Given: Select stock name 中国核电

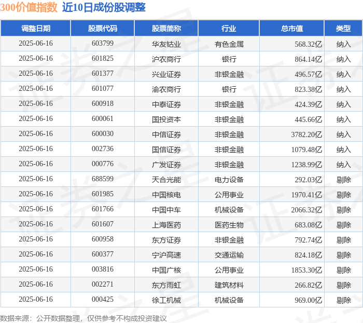Looking at the screenshot, I should [166, 195].
